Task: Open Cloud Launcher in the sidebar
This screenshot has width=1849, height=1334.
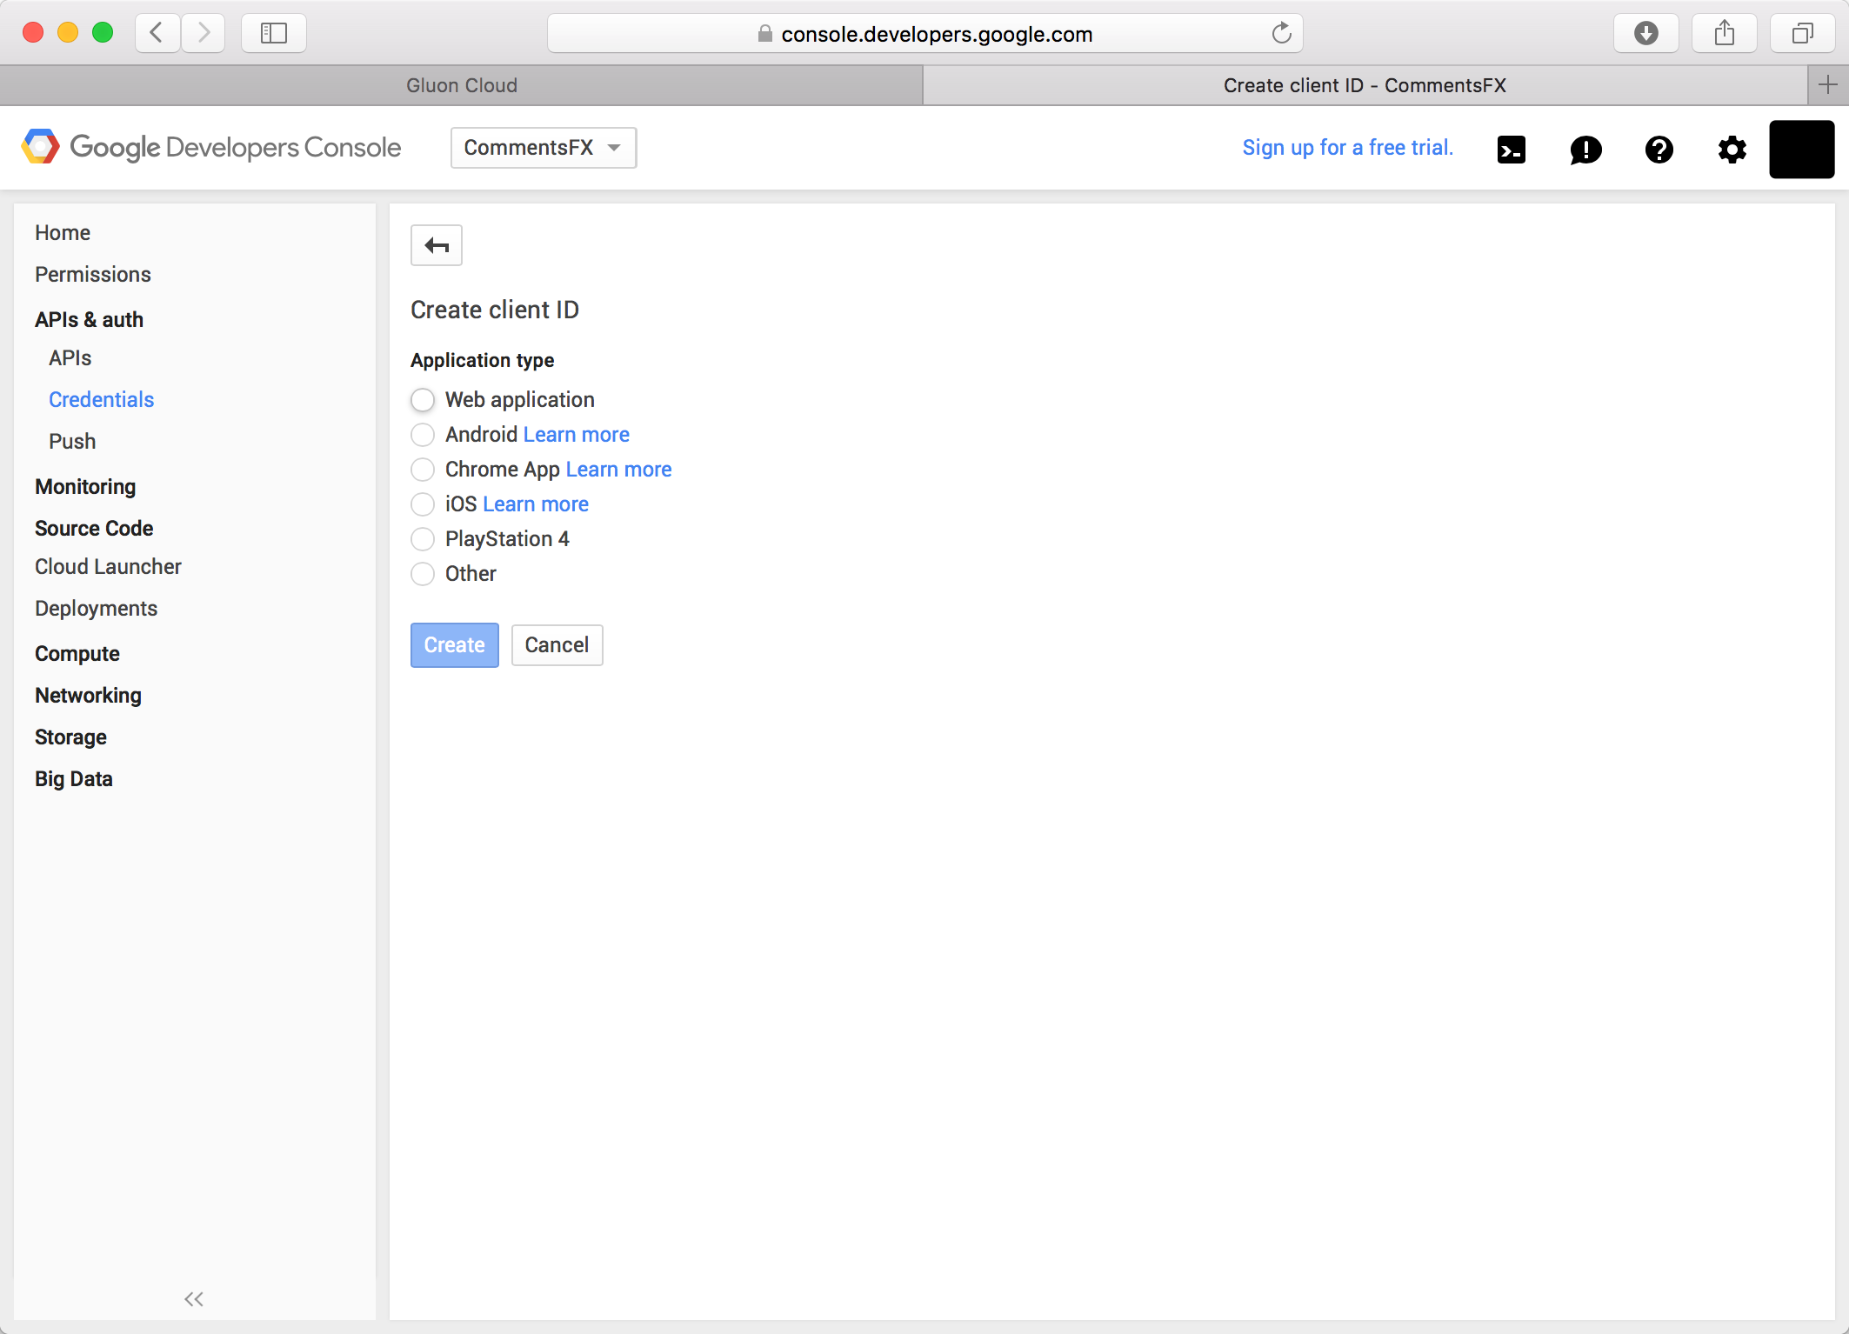Action: click(x=108, y=566)
